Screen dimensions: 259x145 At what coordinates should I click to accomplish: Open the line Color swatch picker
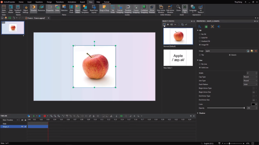pyautogui.click(x=254, y=104)
